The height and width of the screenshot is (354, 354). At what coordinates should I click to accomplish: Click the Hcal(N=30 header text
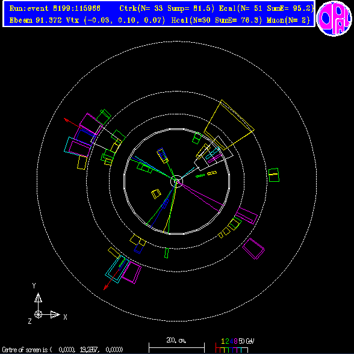point(191,20)
